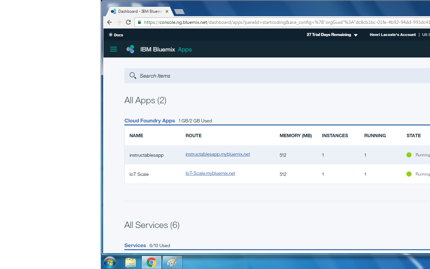This screenshot has width=430, height=269.
Task: Click the IBM Bluemix logo icon
Action: tap(130, 49)
